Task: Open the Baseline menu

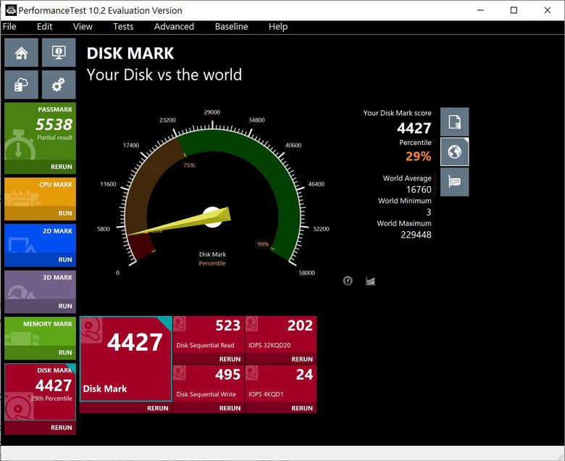Action: (231, 27)
